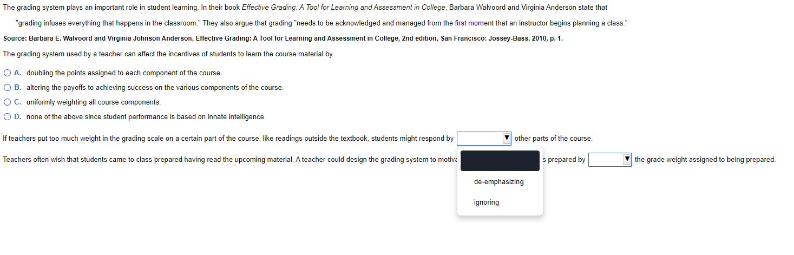
Task: Click the text "the grade weight assigned to being prepared."
Action: click(705, 160)
